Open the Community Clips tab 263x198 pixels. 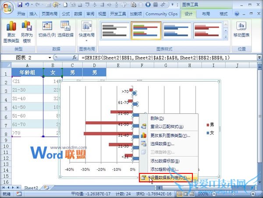click(161, 14)
